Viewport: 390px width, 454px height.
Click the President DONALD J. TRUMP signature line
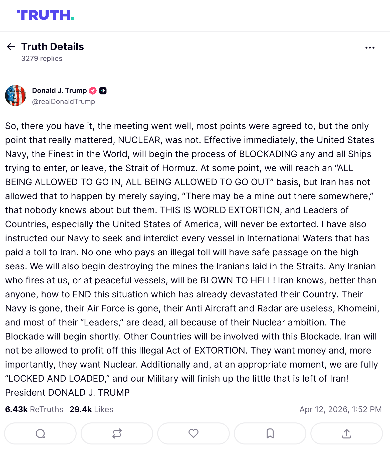pyautogui.click(x=68, y=392)
